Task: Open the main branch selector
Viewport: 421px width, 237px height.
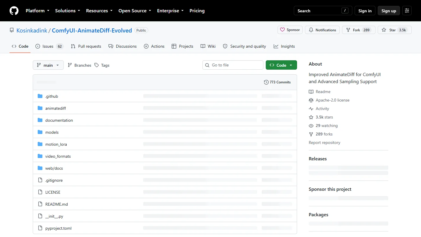Action: [x=48, y=65]
